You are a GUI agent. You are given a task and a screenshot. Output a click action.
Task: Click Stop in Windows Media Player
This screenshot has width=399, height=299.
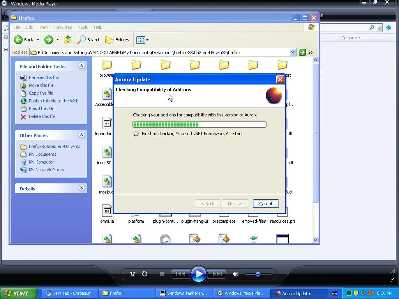[162, 274]
